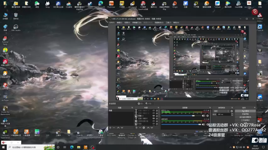
Task: Click the Start Streaming button
Action: [245, 111]
